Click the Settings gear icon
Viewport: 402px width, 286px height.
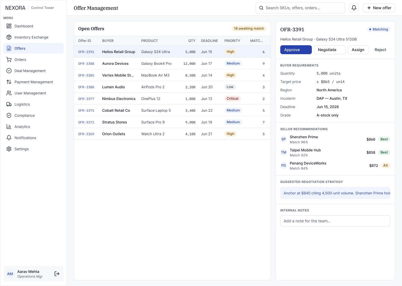pos(9,149)
